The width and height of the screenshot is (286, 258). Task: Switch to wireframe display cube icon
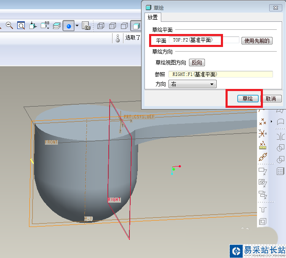(x=101, y=26)
